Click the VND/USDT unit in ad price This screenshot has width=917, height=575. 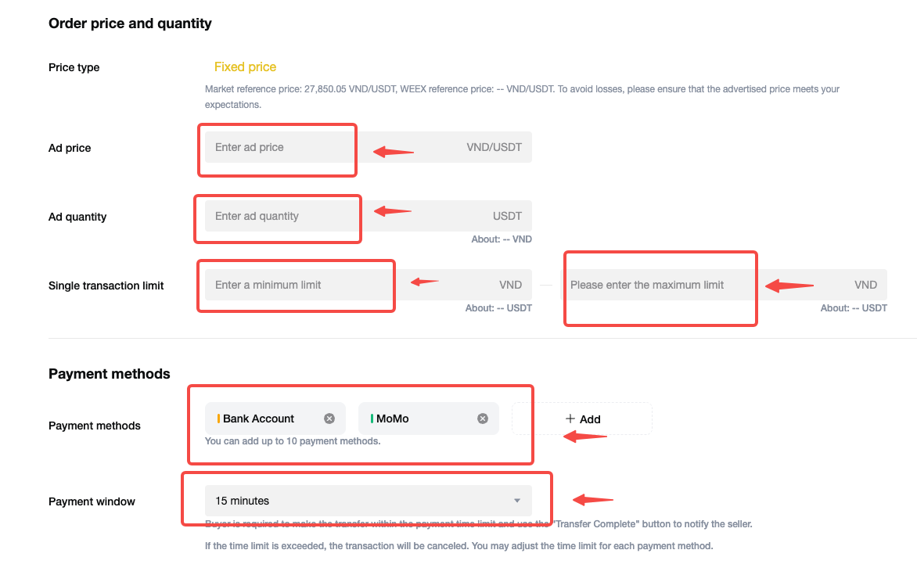[x=494, y=147]
